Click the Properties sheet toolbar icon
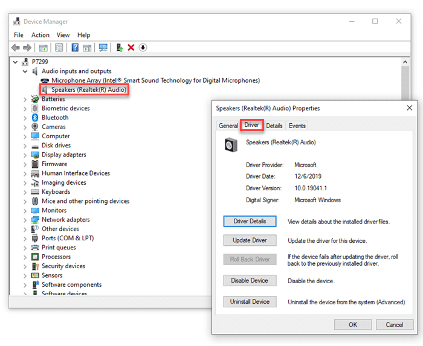423x346 pixels. point(59,48)
